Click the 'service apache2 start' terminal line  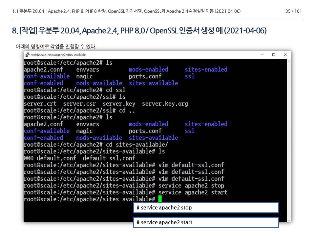tap(125, 192)
